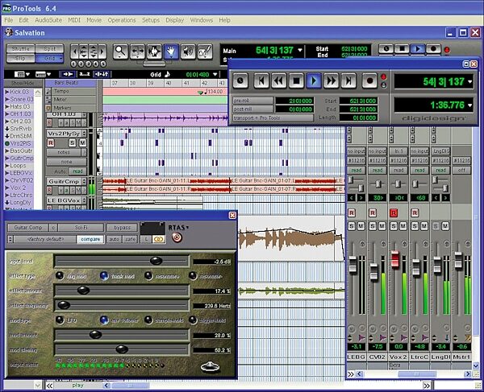Toggle bypass on Sci-Fi plug-in
484x392 pixels.
click(122, 228)
